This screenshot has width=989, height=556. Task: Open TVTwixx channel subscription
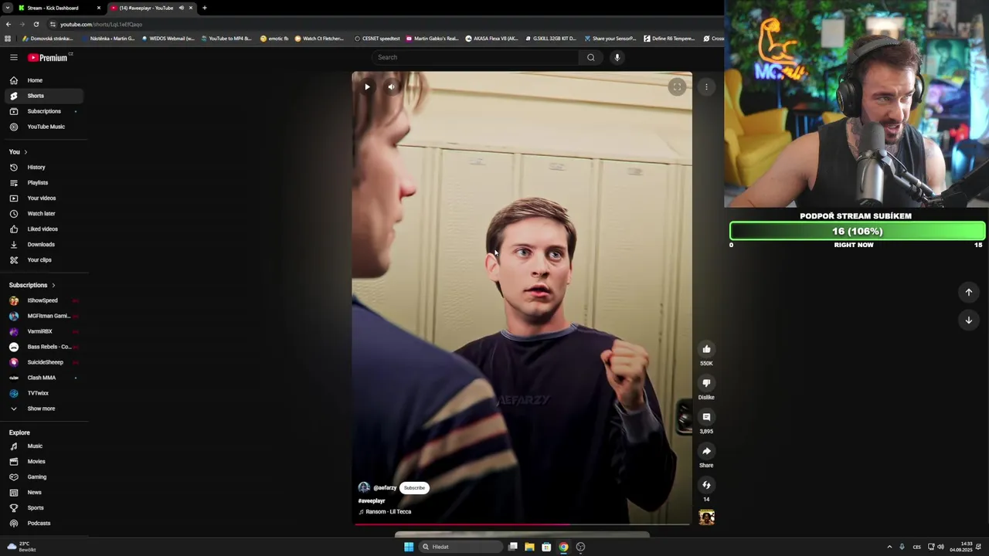42,393
